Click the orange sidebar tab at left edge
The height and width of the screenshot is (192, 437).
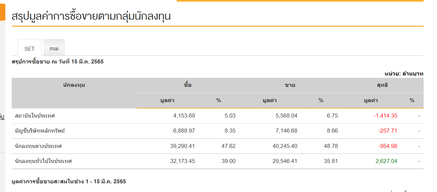click(x=2, y=11)
